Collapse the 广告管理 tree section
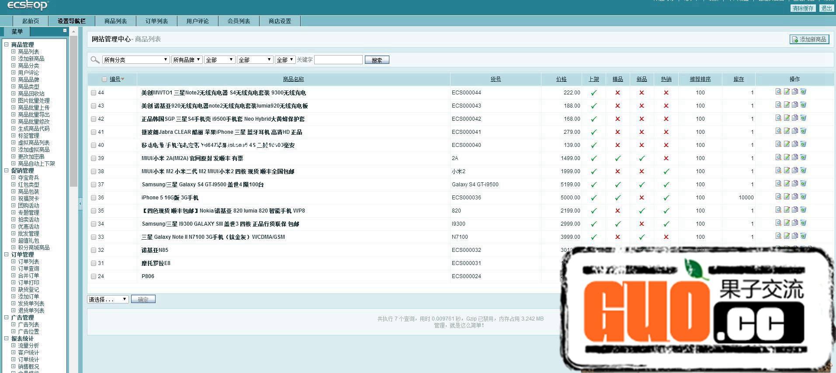 pyautogui.click(x=7, y=317)
